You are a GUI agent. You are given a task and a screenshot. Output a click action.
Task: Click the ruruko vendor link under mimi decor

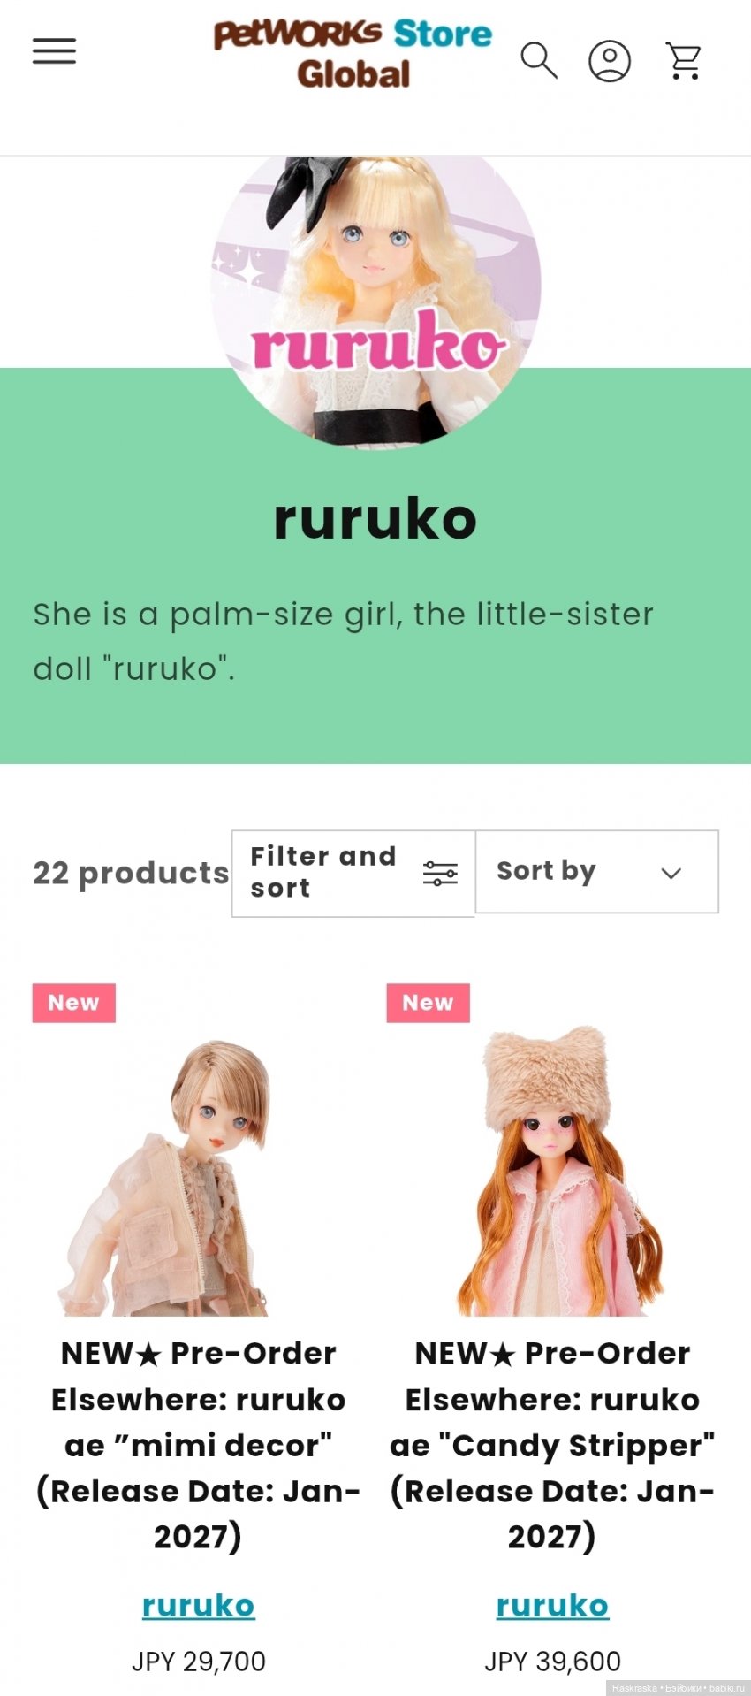pyautogui.click(x=198, y=1605)
